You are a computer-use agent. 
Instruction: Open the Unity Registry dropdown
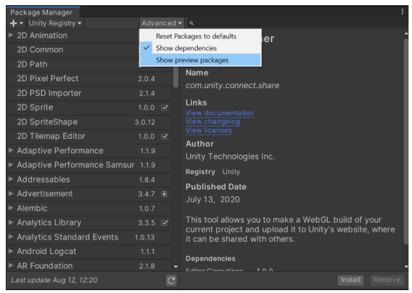coord(55,23)
